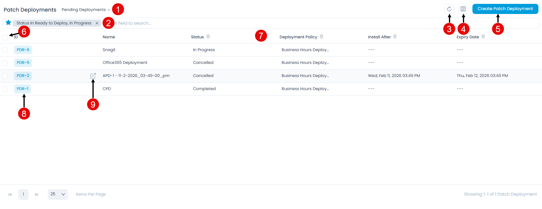Click Create Patch Deployment button
Viewport: 542px width, 209px height.
pos(505,9)
